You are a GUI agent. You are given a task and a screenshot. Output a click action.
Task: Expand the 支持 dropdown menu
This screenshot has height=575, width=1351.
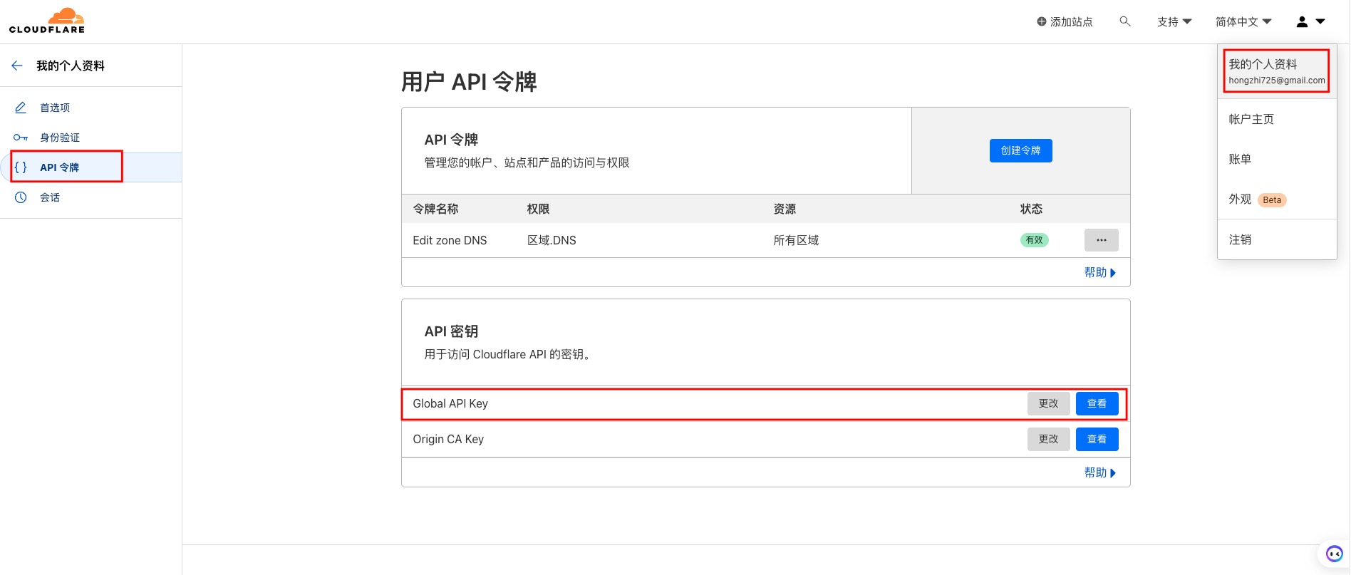[x=1174, y=22]
